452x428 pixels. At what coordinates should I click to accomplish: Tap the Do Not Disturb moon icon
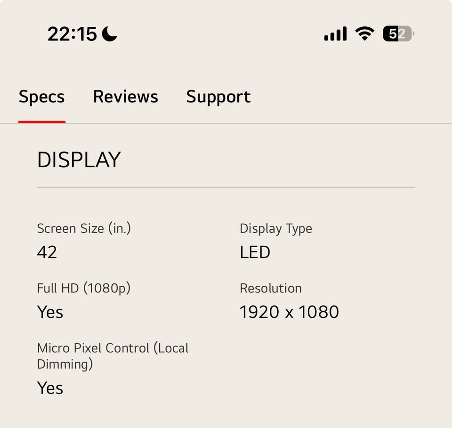pyautogui.click(x=109, y=34)
